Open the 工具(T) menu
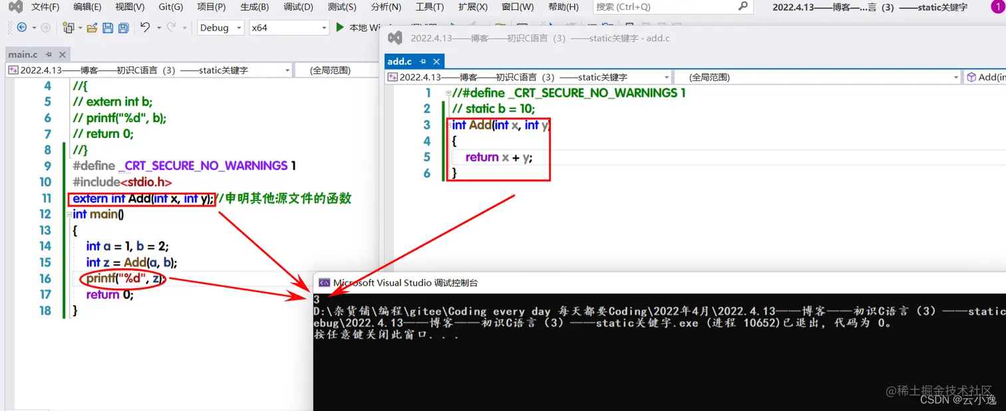Image resolution: width=1006 pixels, height=411 pixels. coord(430,7)
